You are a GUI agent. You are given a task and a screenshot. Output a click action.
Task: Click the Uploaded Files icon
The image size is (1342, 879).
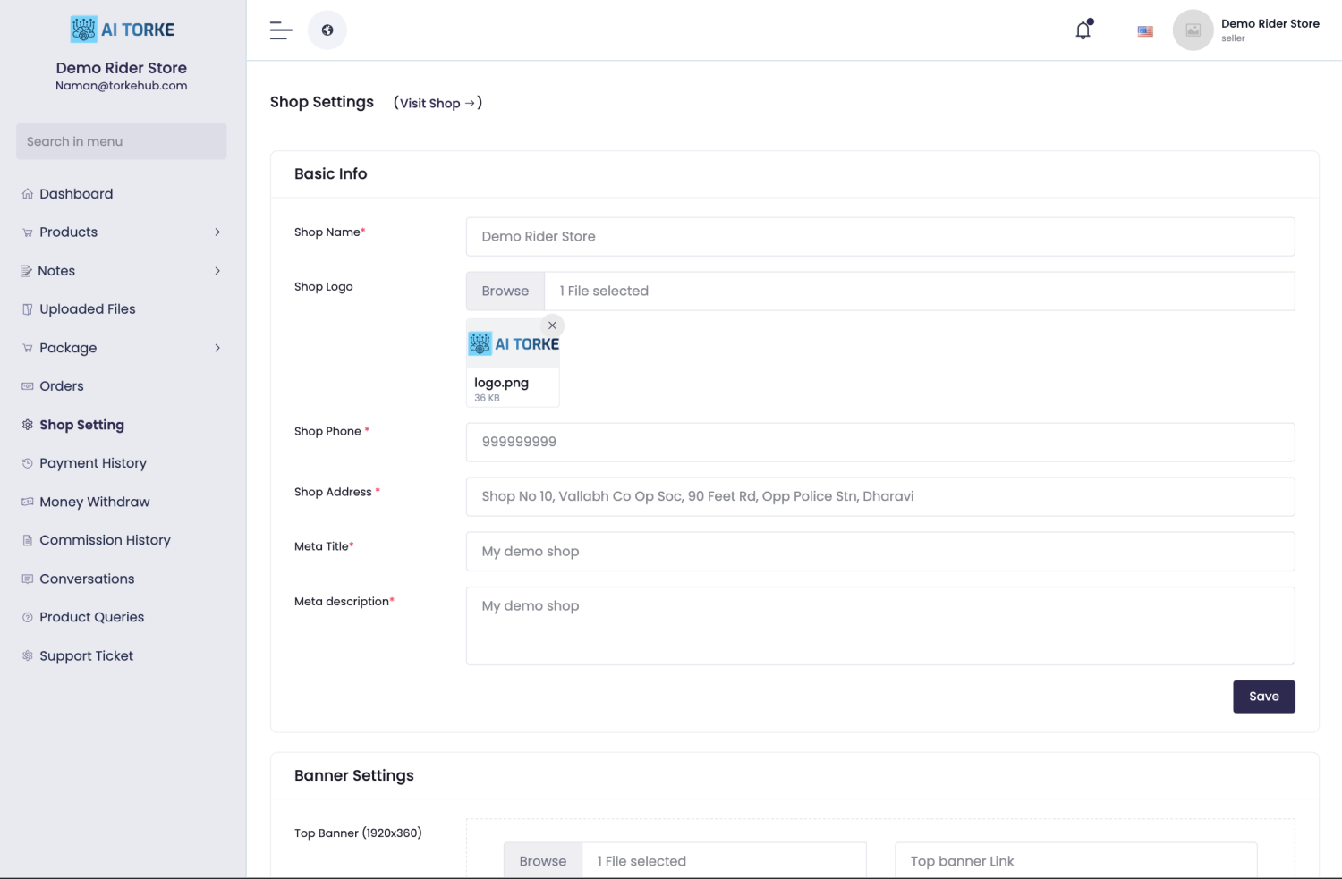pyautogui.click(x=28, y=309)
